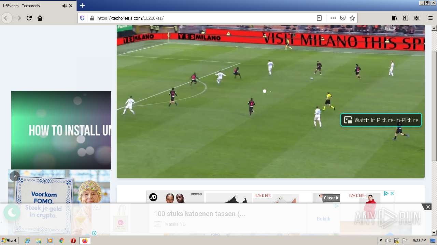Open the How To Install video thumbnail
437x245 pixels.
pyautogui.click(x=61, y=130)
